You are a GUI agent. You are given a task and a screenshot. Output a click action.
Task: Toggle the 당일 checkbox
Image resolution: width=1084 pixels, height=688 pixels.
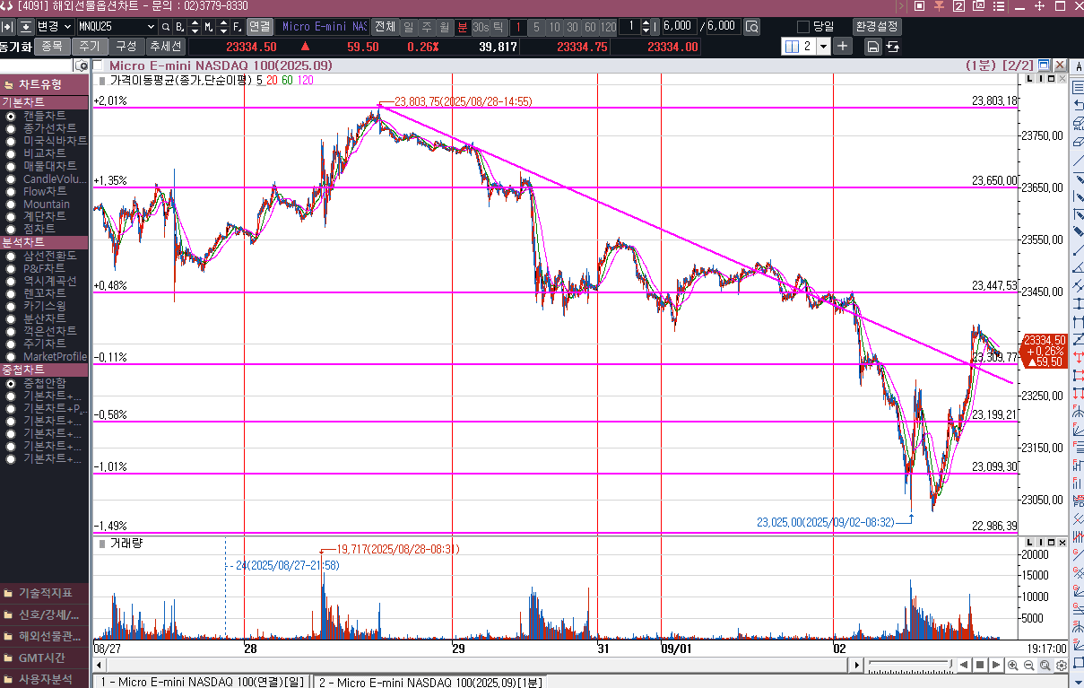click(x=803, y=27)
